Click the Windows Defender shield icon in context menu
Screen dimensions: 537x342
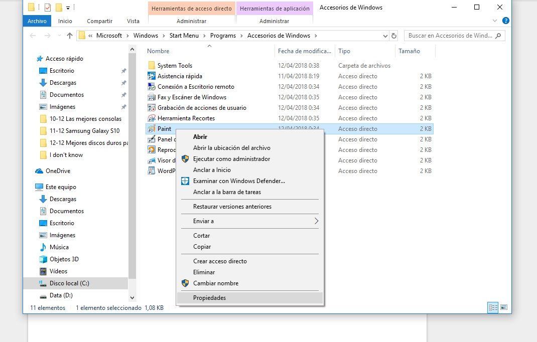(x=186, y=181)
